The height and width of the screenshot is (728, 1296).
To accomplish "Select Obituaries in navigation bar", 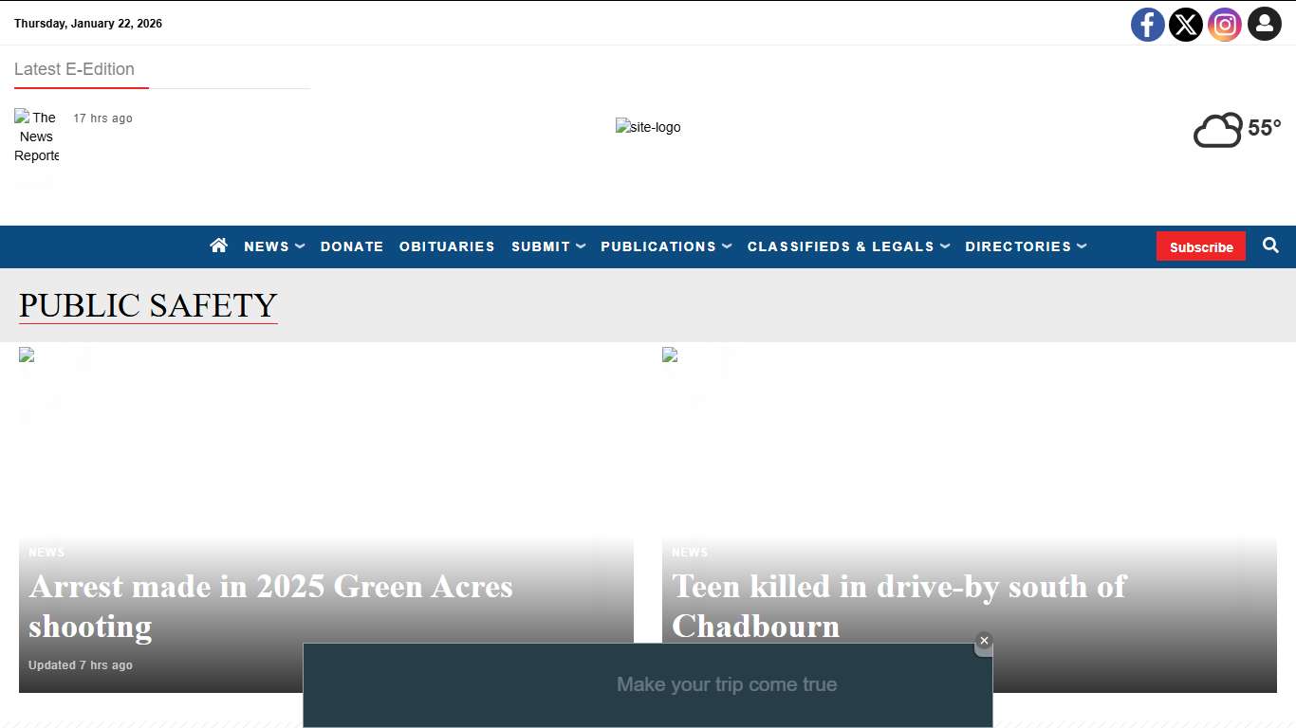I will tap(447, 246).
